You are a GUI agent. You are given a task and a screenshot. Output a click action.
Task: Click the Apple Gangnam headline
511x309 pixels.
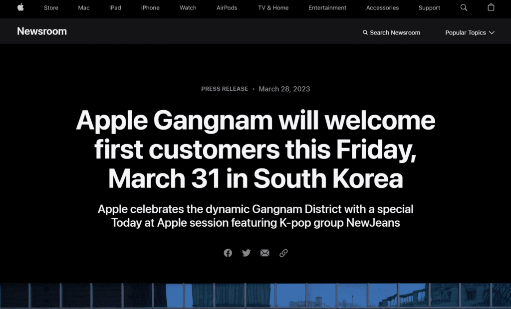(255, 149)
